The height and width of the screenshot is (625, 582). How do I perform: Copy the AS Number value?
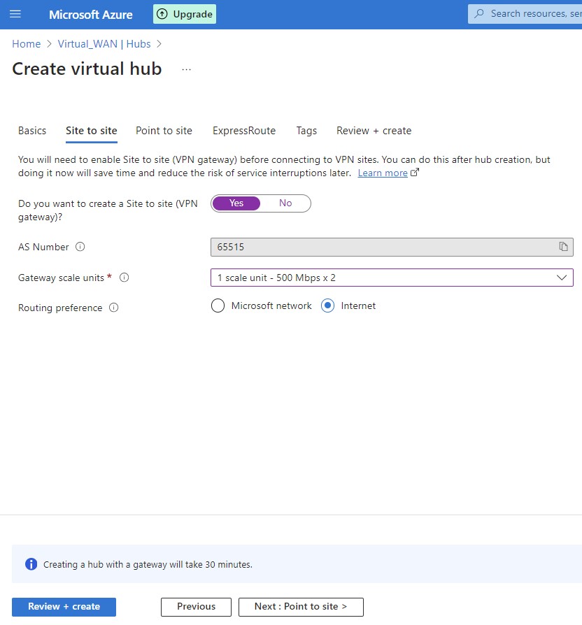click(x=563, y=247)
